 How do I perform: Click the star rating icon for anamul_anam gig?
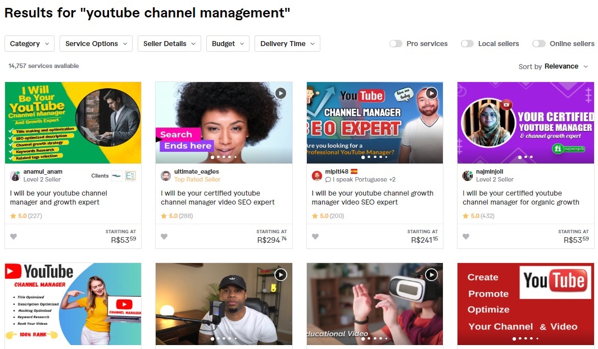click(x=13, y=216)
